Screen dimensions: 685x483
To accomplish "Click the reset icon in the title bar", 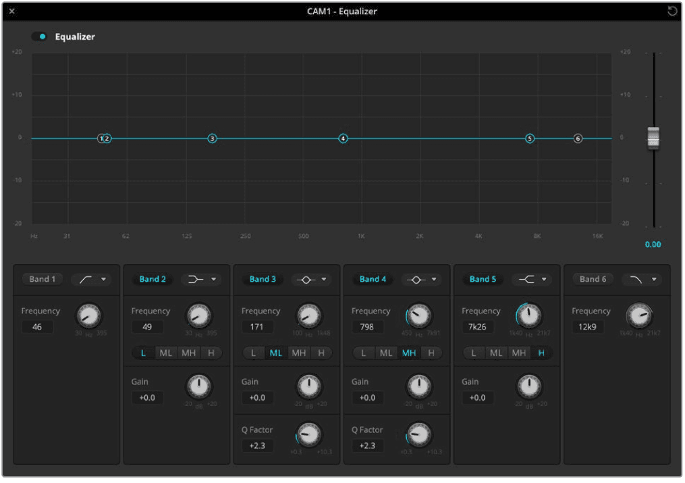I will (x=672, y=11).
